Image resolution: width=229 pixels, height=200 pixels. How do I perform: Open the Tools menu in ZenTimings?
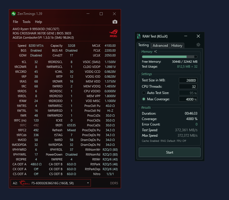[x=26, y=22]
